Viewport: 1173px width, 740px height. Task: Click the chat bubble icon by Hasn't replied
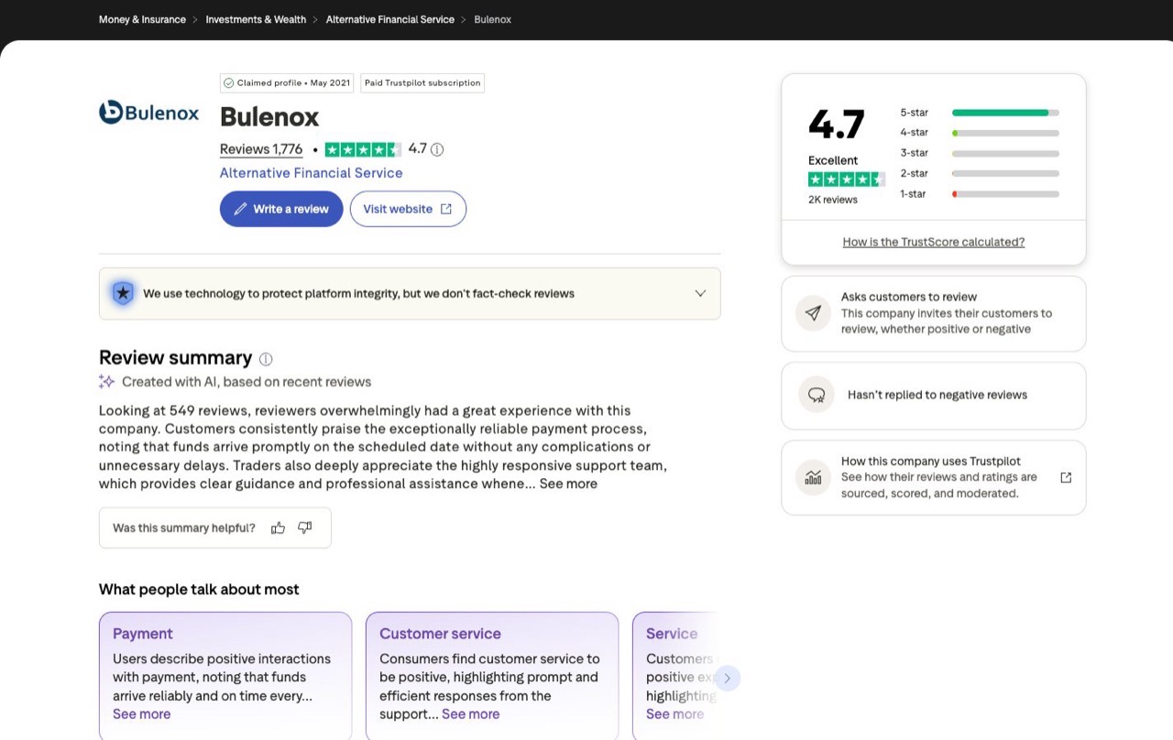pos(816,395)
